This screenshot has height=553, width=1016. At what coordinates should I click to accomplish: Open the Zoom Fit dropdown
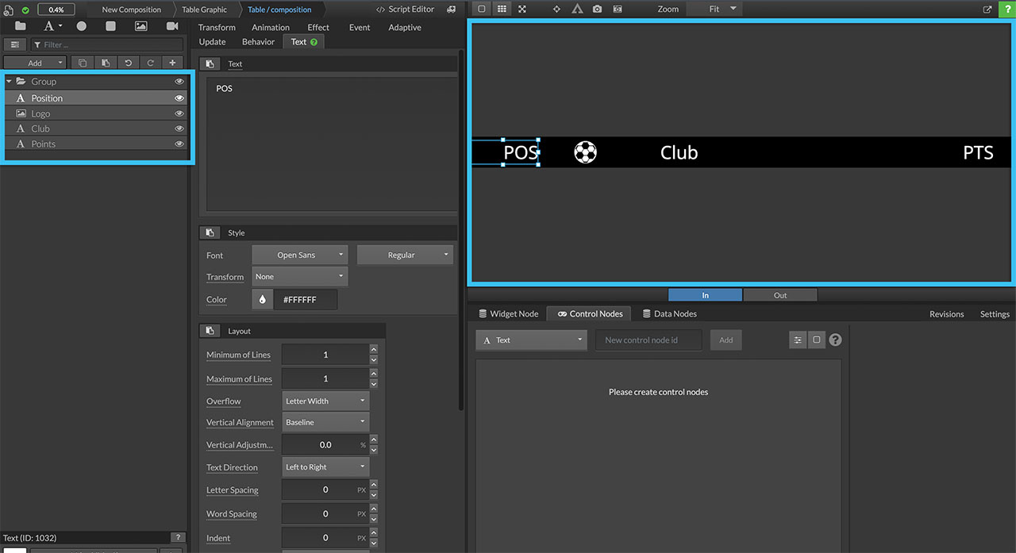click(714, 9)
